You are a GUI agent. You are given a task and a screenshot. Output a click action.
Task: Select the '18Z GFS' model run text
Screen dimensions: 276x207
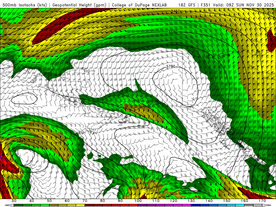pyautogui.click(x=187, y=5)
